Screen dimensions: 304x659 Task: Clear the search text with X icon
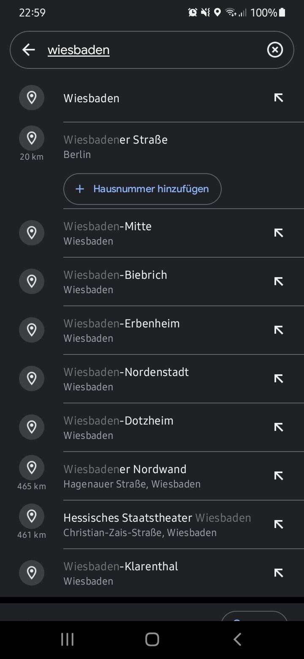tap(275, 50)
